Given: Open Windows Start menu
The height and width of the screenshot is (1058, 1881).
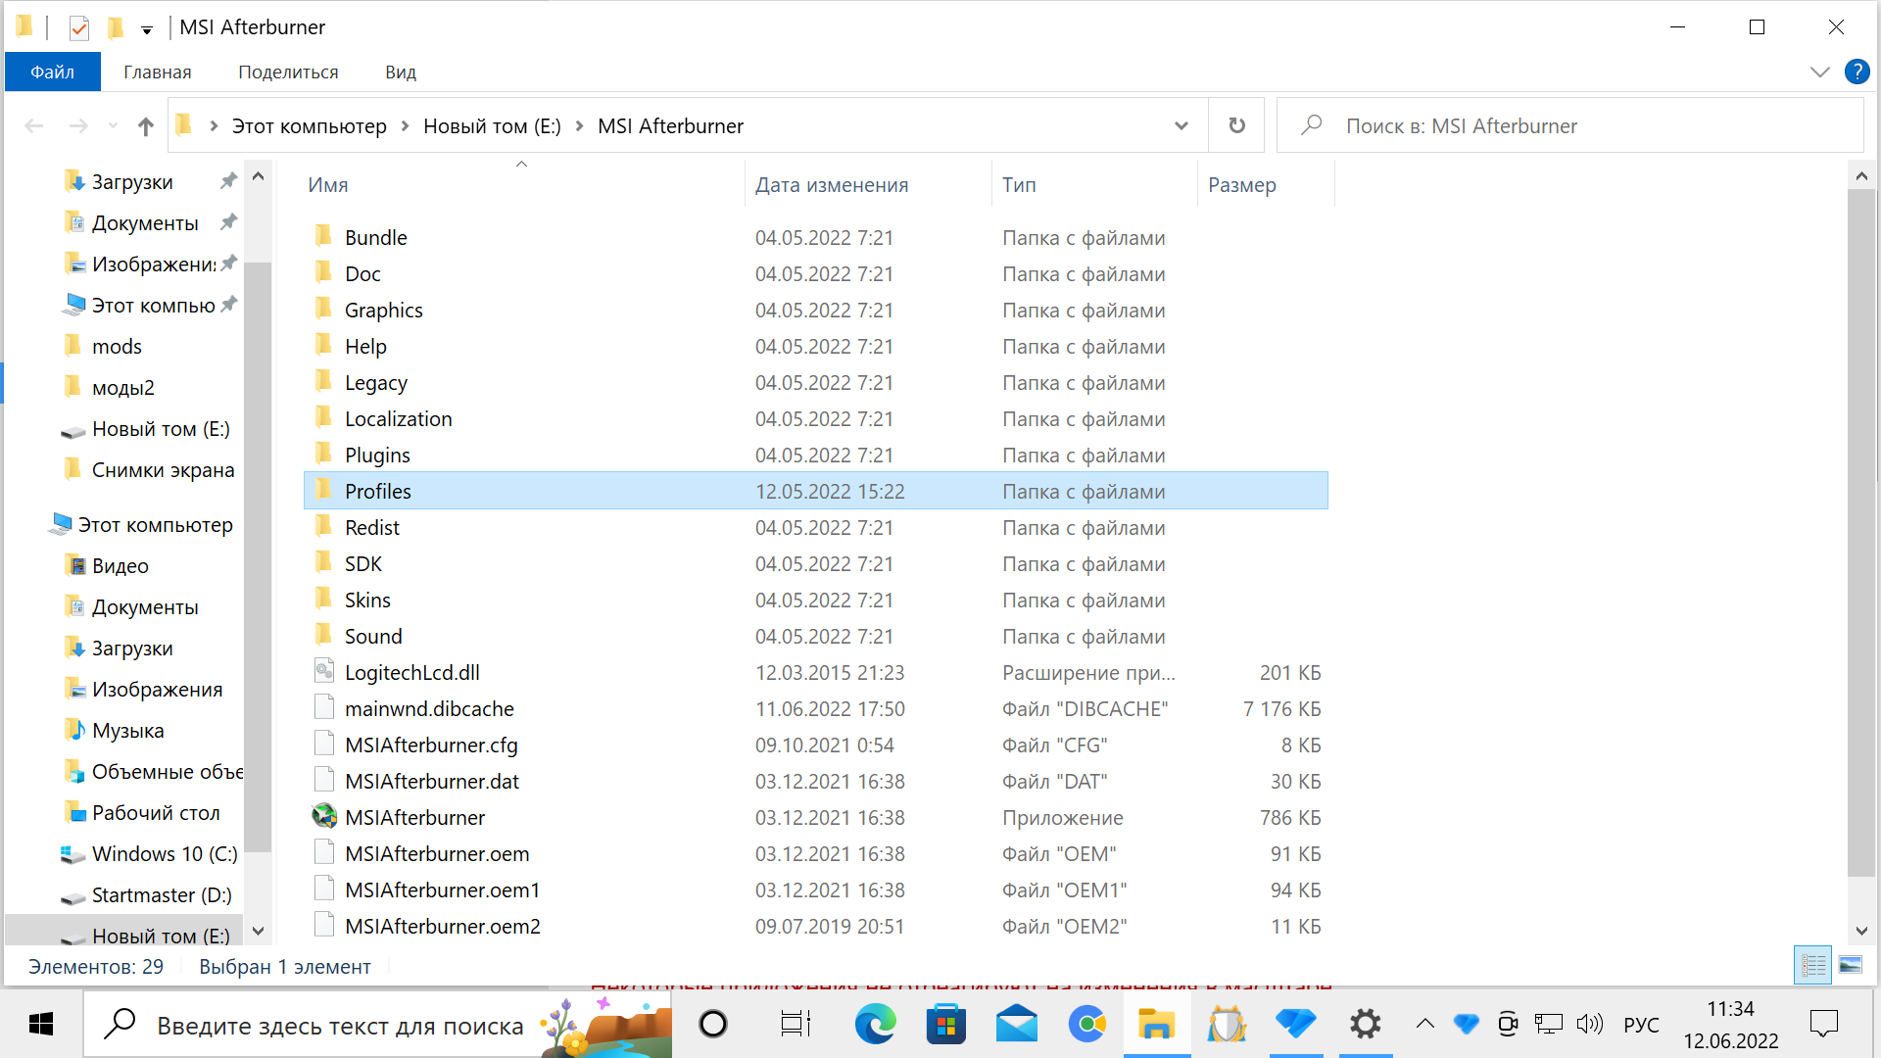Looking at the screenshot, I should (x=41, y=1025).
